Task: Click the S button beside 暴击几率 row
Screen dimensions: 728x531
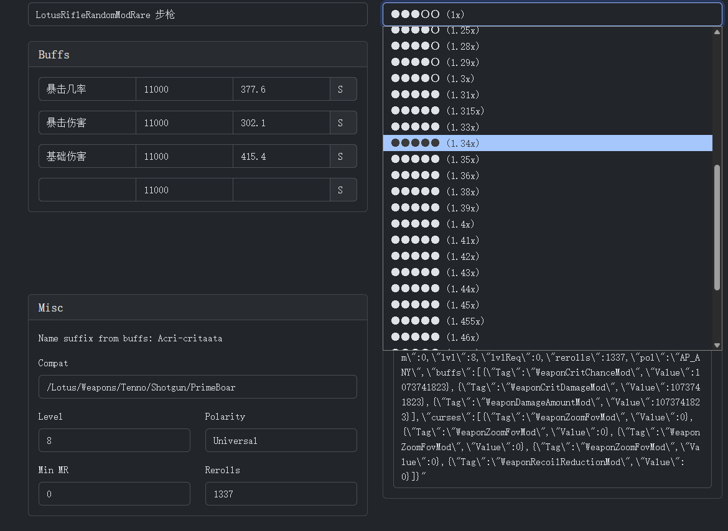Action: click(x=343, y=89)
